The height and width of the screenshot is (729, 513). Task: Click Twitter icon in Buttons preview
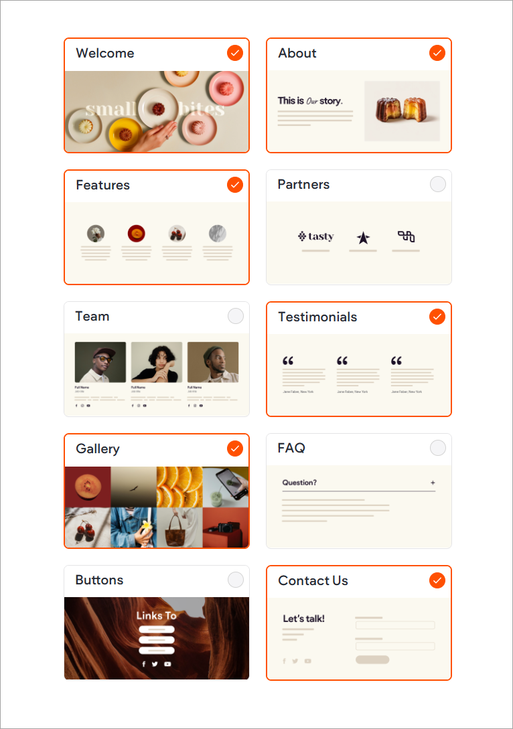pos(155,664)
